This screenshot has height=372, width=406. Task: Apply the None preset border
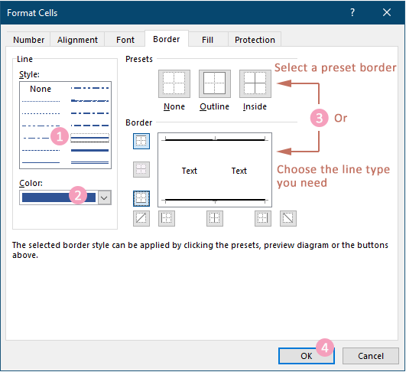(x=174, y=83)
